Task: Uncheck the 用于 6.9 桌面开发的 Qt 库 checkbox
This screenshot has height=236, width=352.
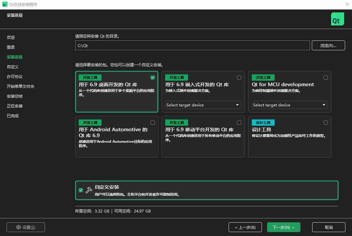Action: [152, 78]
